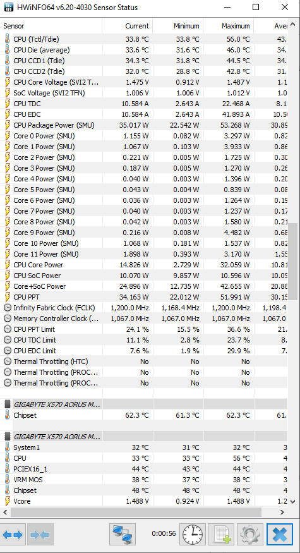Open sensor settings gear icon
The height and width of the screenshot is (553, 300).
[249, 535]
